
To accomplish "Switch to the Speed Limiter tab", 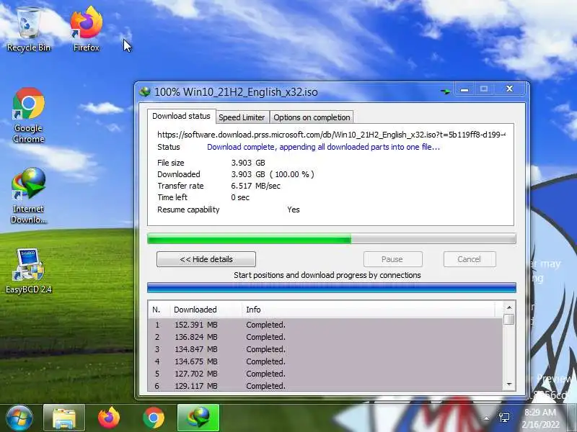I will pos(242,117).
